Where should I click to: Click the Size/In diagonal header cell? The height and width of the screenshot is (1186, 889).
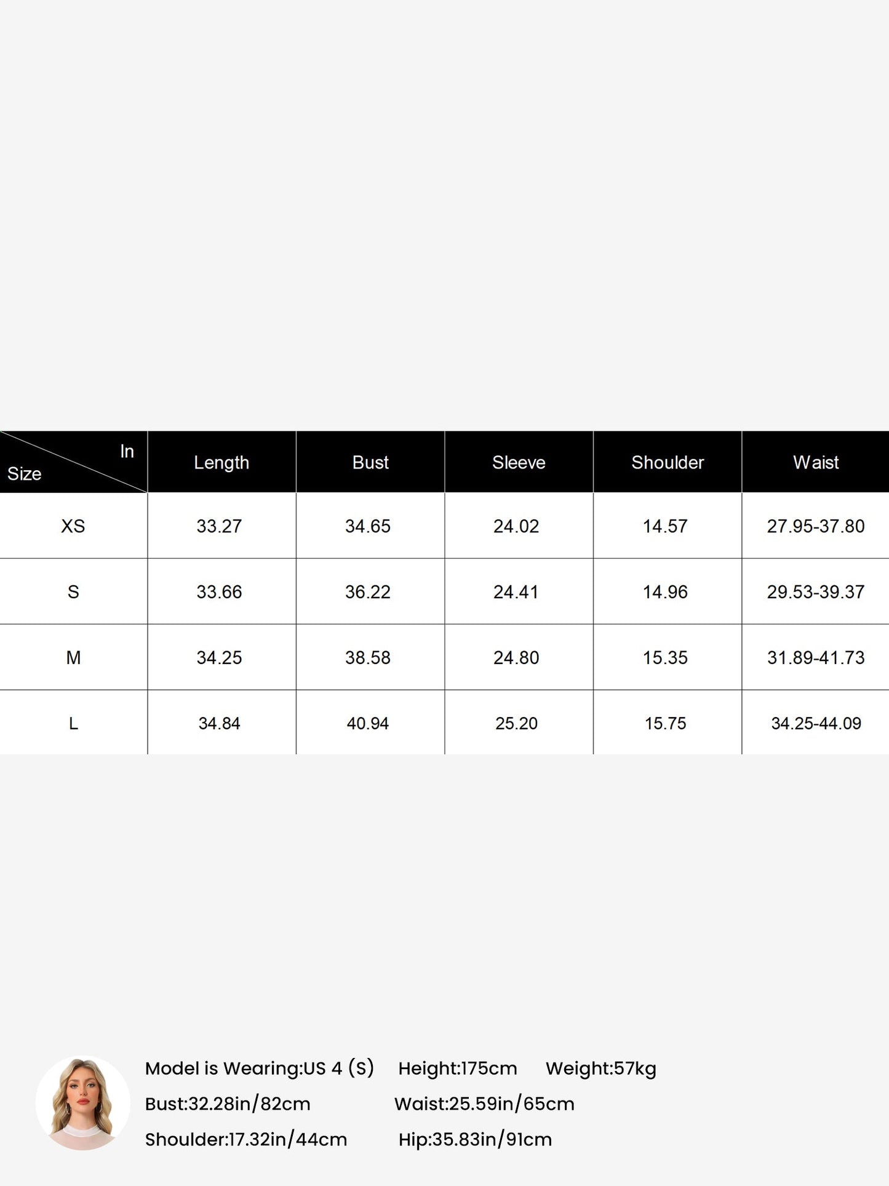click(x=74, y=462)
